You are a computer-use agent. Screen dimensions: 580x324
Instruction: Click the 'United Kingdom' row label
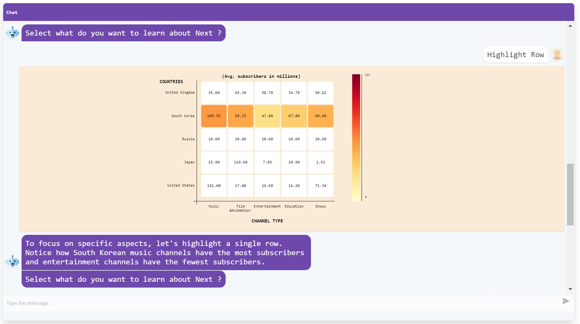(180, 92)
